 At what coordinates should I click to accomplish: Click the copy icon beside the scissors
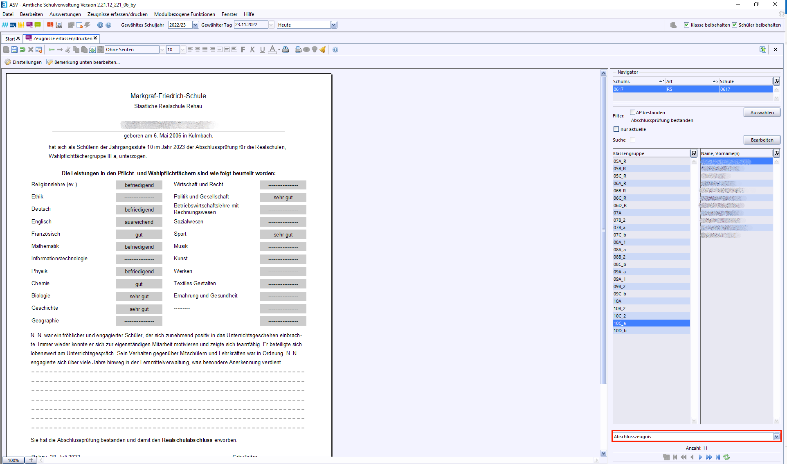[76, 50]
